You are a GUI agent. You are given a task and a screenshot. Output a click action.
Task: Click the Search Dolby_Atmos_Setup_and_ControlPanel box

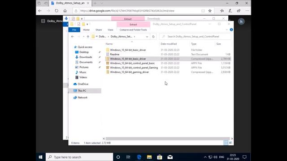pyautogui.click(x=195, y=37)
